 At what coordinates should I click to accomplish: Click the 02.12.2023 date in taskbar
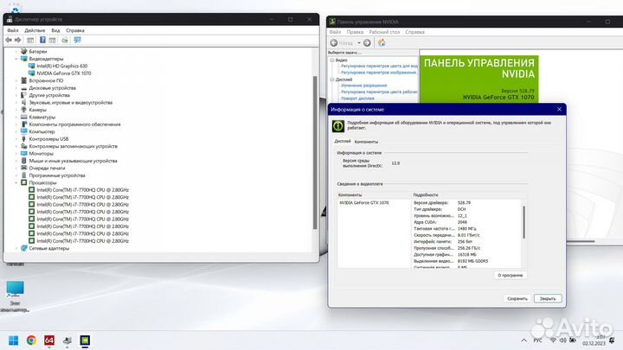(594, 344)
